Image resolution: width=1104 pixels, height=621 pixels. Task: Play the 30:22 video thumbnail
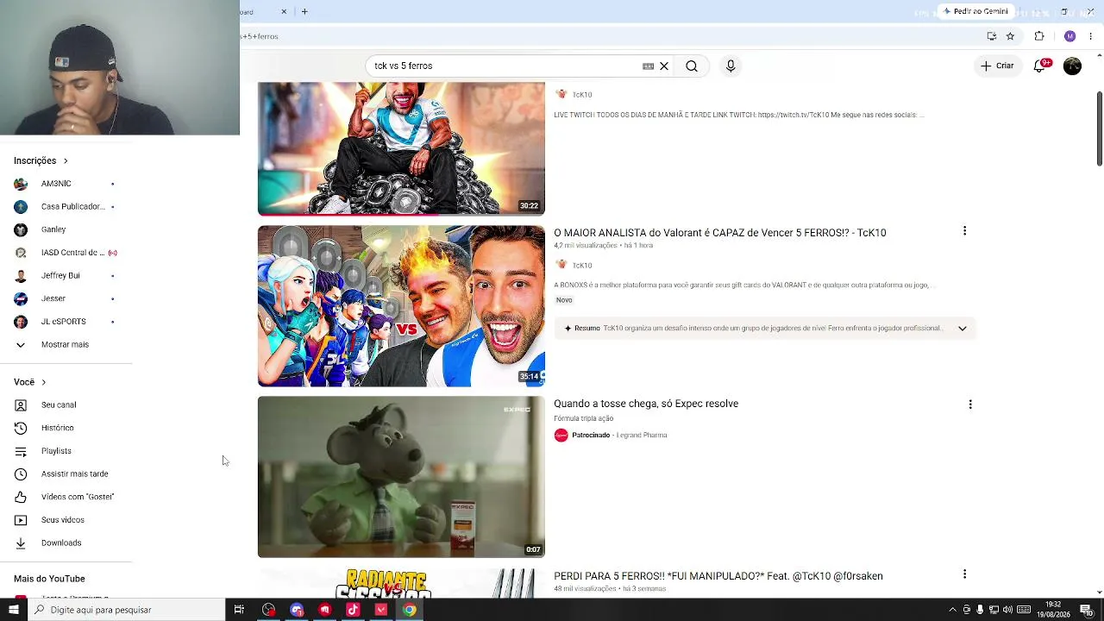tap(401, 148)
